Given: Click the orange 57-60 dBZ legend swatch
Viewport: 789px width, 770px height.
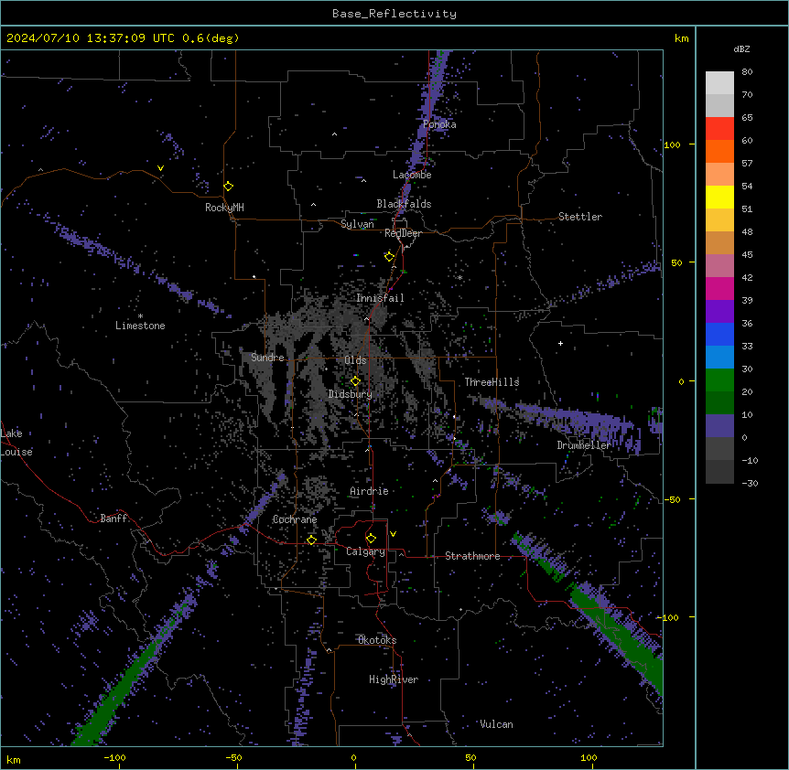Looking at the screenshot, I should tap(719, 151).
